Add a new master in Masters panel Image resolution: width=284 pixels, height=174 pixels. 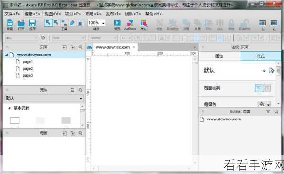(x=65, y=133)
